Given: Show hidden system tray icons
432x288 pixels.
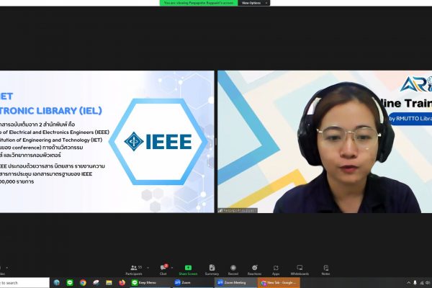Looking at the screenshot, I should click(408, 283).
